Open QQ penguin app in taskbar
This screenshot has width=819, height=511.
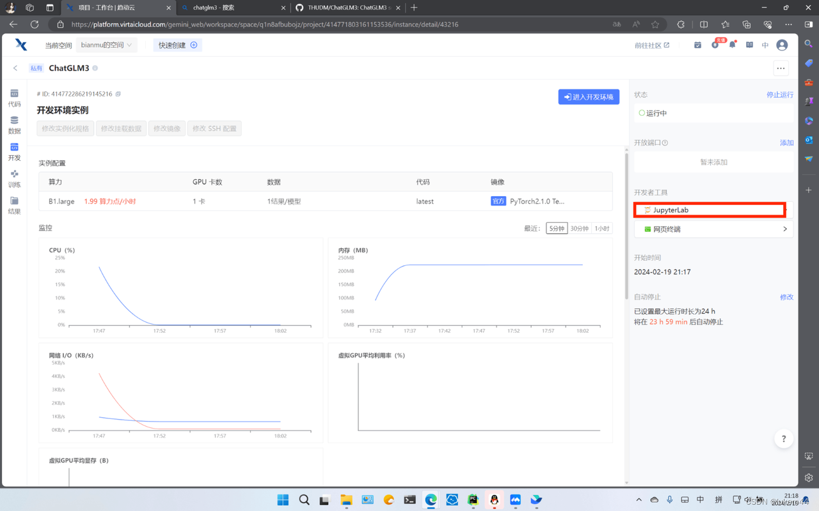pos(494,500)
